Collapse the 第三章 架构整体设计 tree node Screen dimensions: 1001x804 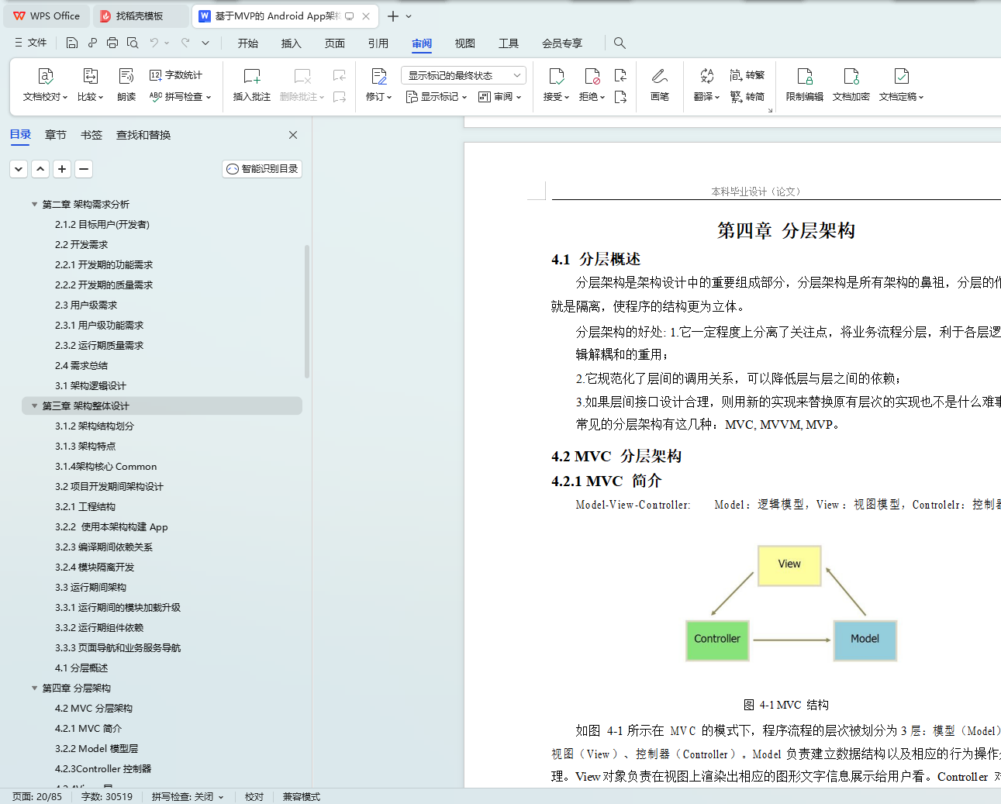point(34,405)
